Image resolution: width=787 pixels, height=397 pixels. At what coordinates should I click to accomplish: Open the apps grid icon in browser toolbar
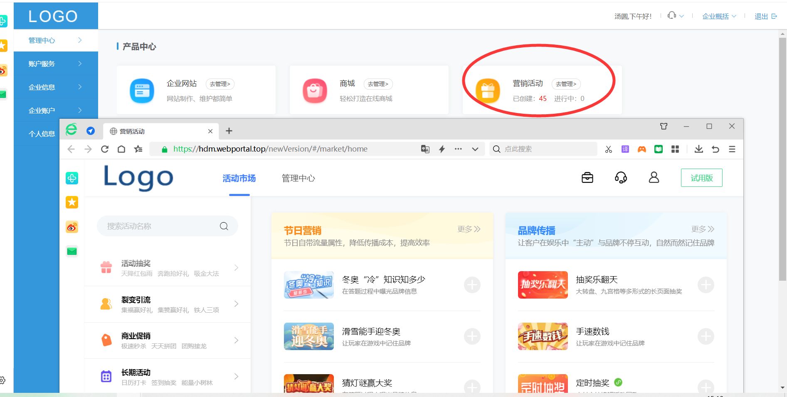(x=675, y=149)
